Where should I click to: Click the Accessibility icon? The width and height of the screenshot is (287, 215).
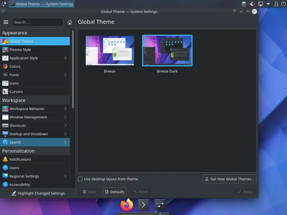tap(5, 185)
